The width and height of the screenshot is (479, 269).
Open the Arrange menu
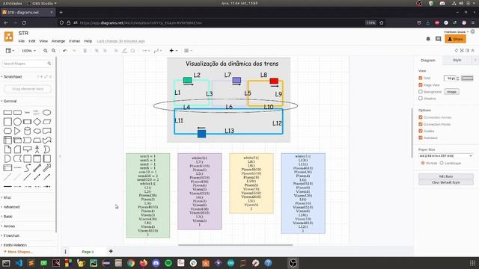tap(58, 41)
